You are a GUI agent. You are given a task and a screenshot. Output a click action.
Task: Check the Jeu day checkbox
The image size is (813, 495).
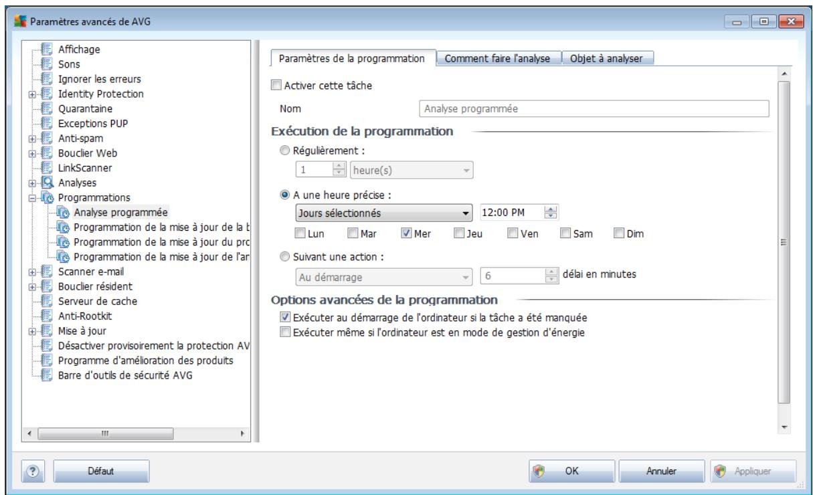coord(458,233)
